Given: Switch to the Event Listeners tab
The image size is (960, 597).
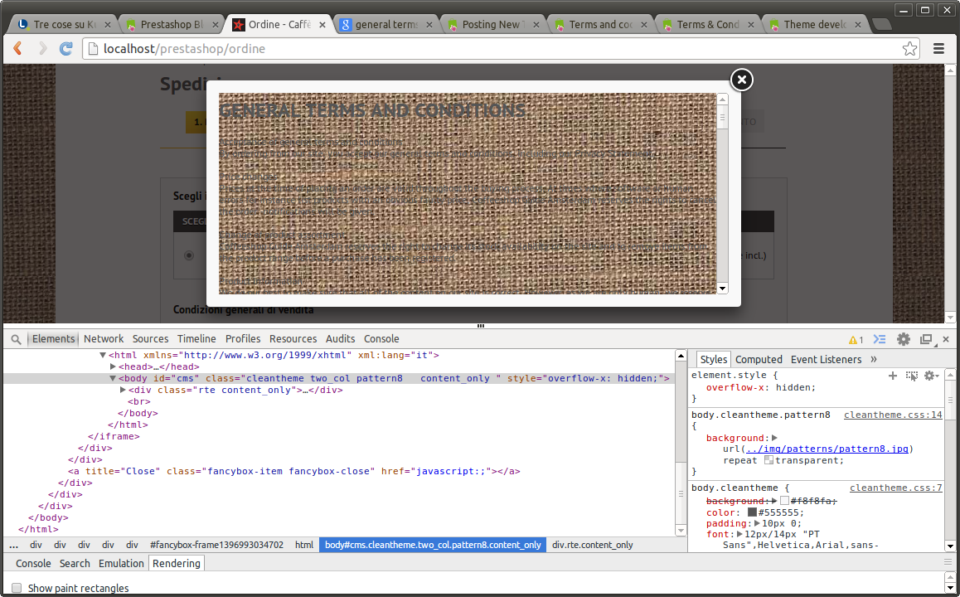Looking at the screenshot, I should point(826,359).
